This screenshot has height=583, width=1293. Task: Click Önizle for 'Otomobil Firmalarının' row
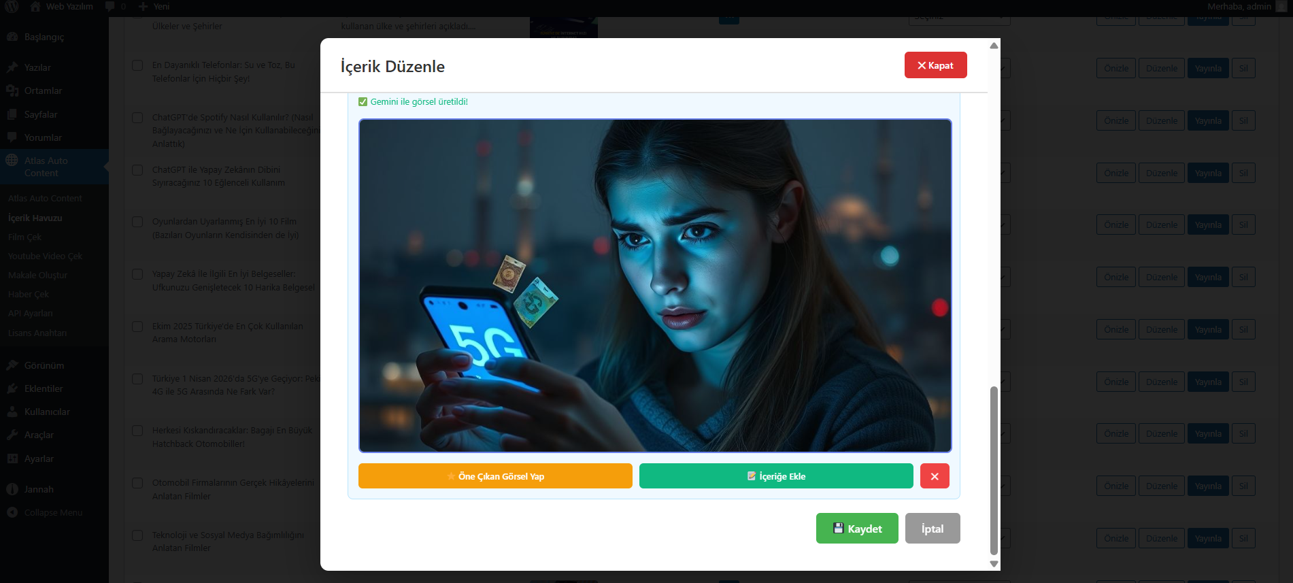[x=1116, y=486]
